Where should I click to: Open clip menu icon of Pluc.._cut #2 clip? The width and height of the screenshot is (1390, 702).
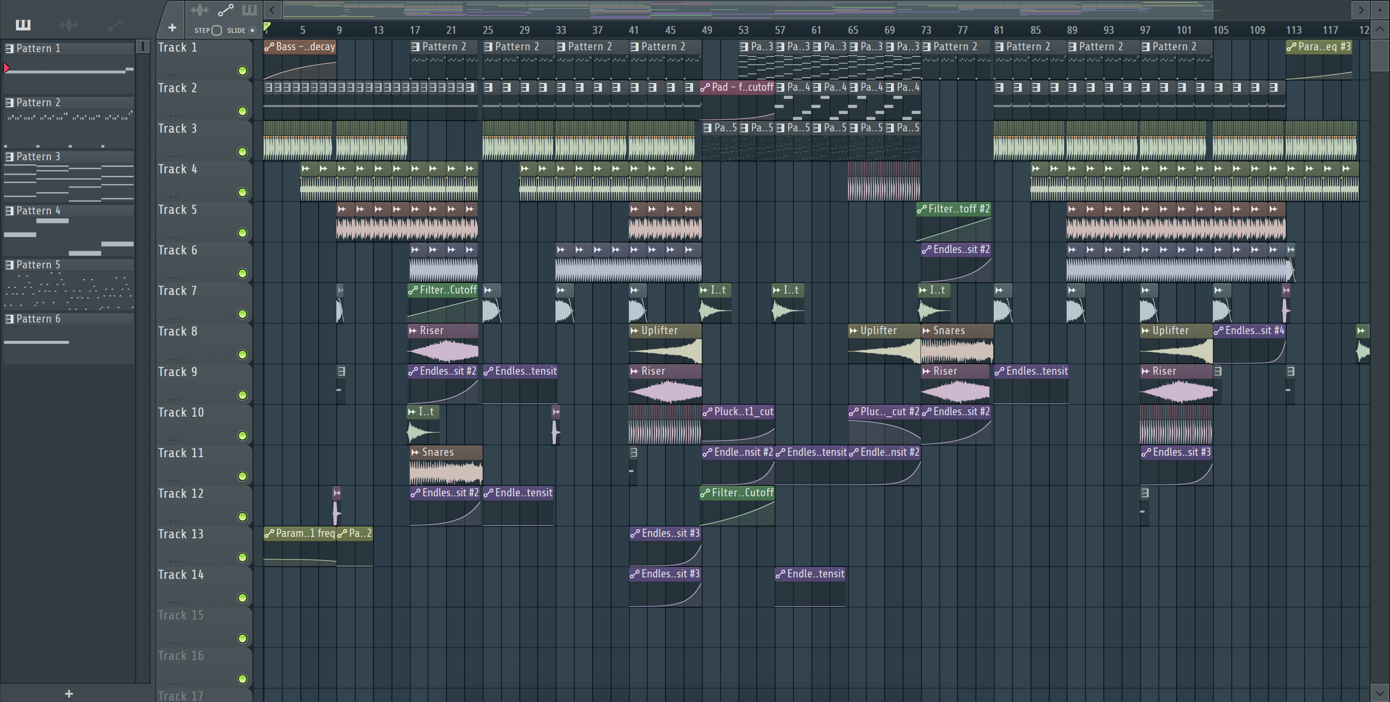point(854,412)
